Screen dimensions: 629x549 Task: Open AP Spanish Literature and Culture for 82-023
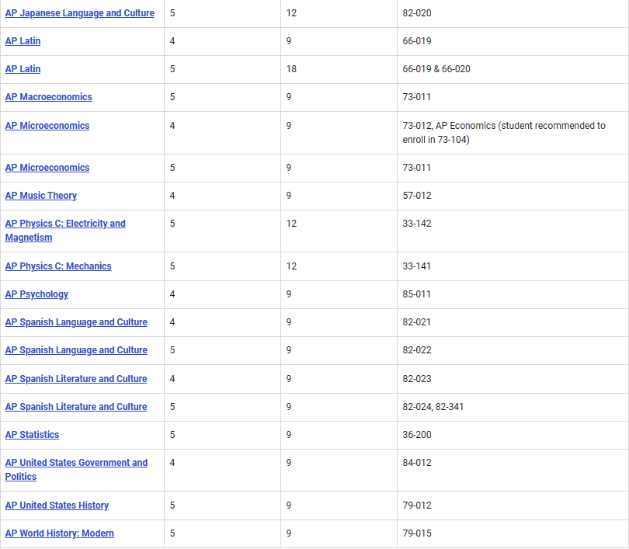(76, 379)
